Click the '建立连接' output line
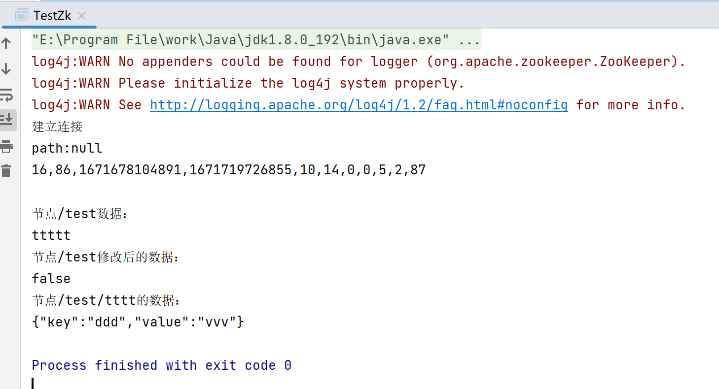Image resolution: width=719 pixels, height=389 pixels. point(57,127)
